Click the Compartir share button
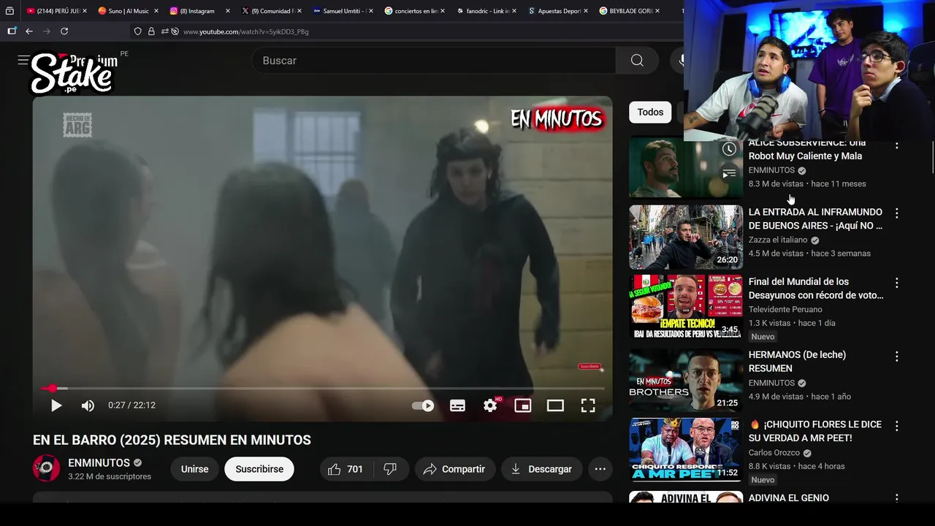 pos(454,469)
